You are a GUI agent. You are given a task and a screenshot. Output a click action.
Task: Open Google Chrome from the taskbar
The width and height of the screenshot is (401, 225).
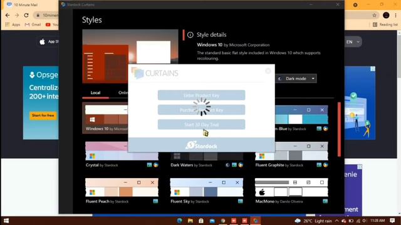223,221
